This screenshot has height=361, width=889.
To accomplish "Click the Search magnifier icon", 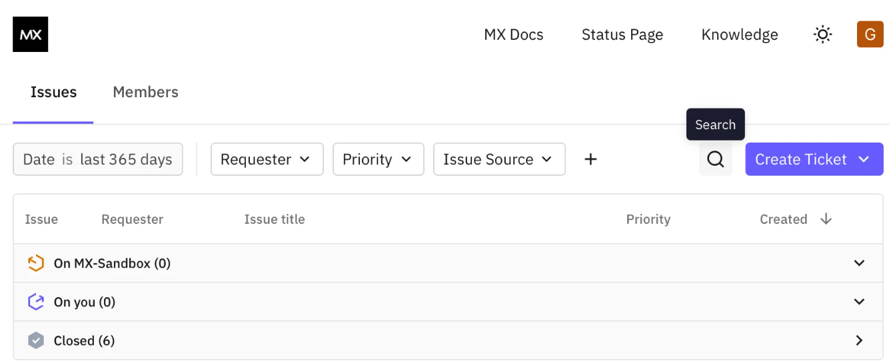I will pyautogui.click(x=716, y=159).
